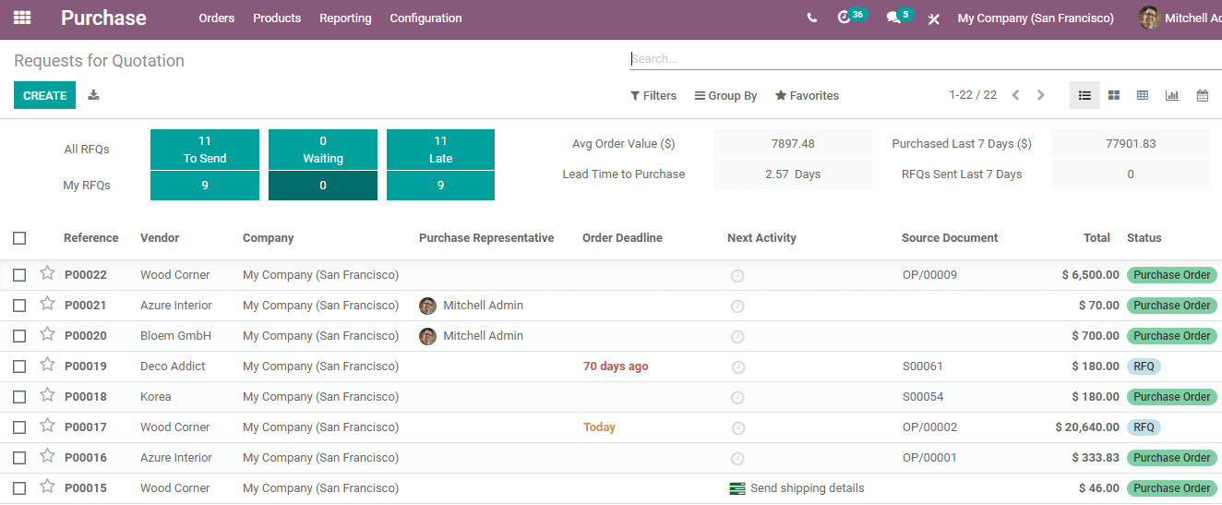Open the Favorites dropdown
The image size is (1222, 505).
807,95
